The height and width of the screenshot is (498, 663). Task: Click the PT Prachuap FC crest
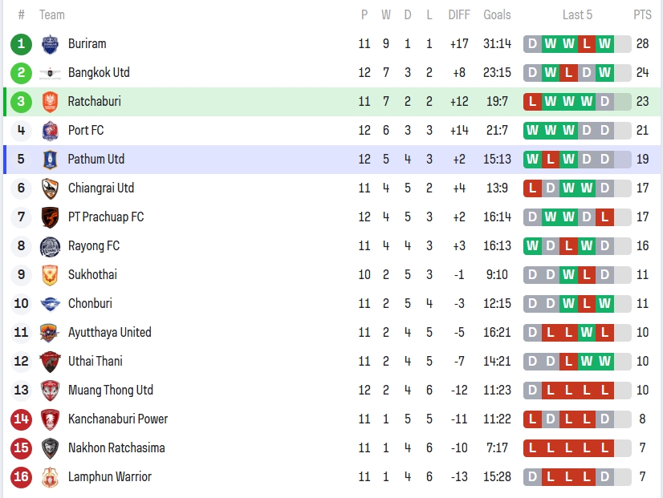(x=50, y=217)
